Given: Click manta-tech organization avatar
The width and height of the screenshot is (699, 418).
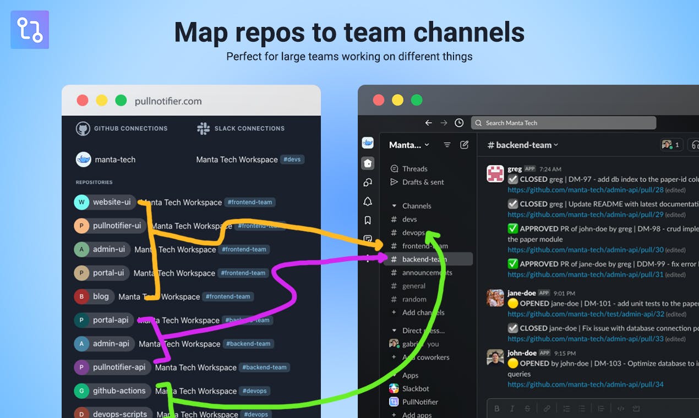Looking at the screenshot, I should (83, 159).
